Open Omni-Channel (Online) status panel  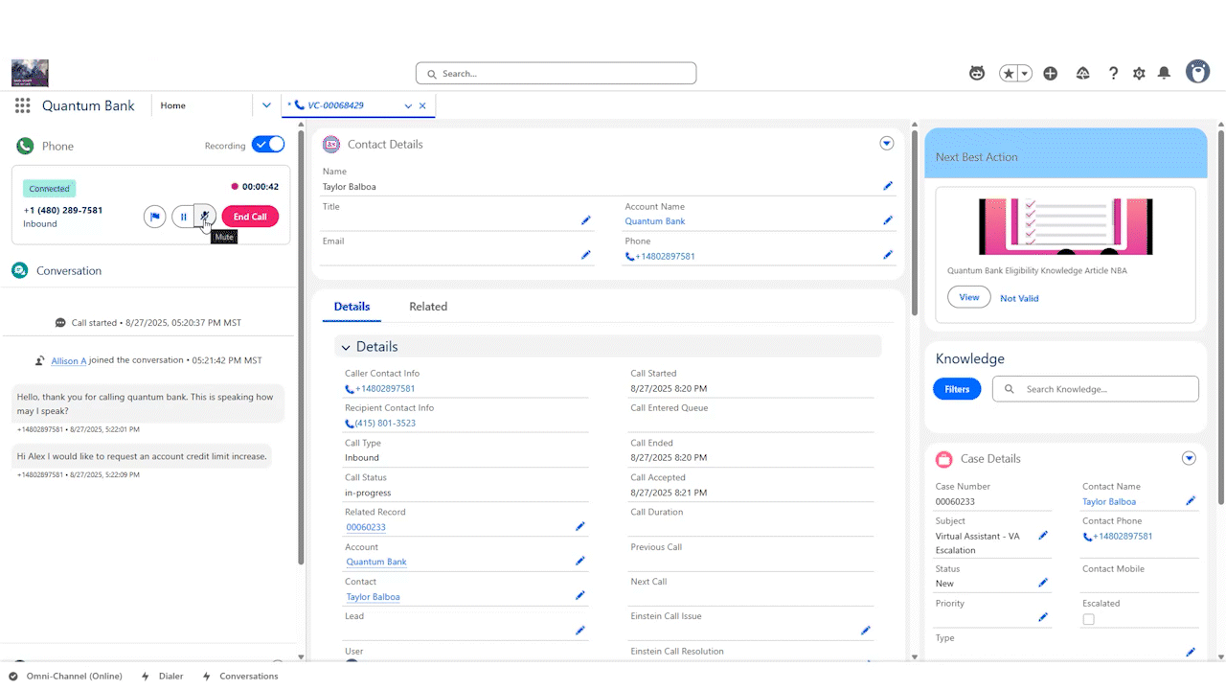[65, 676]
